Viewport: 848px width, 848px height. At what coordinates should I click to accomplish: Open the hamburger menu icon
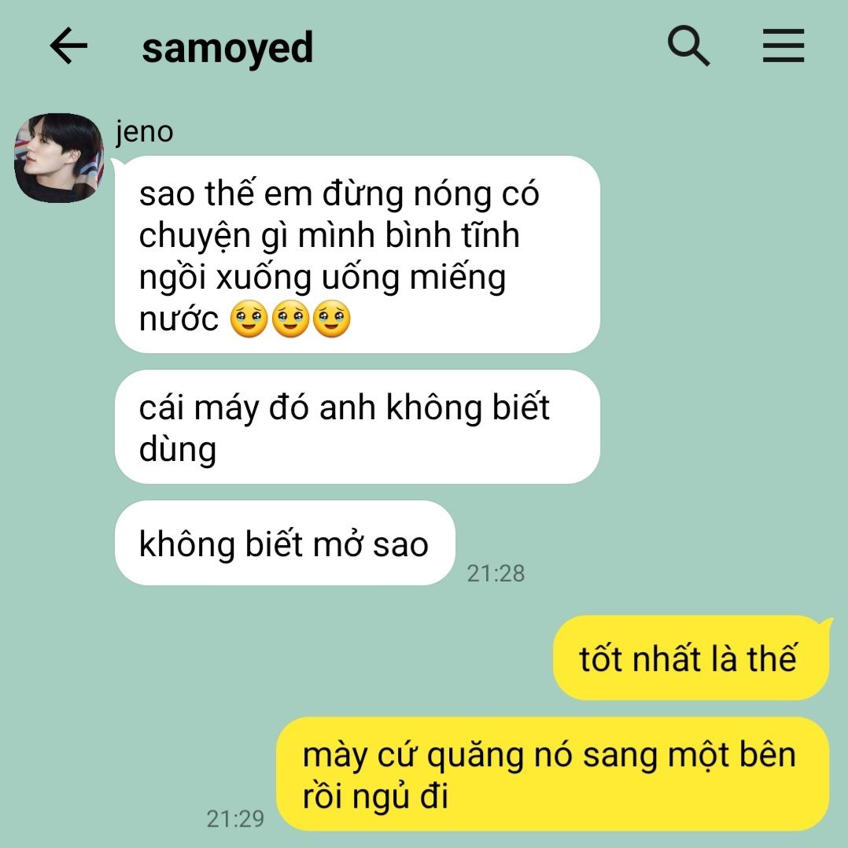point(783,46)
